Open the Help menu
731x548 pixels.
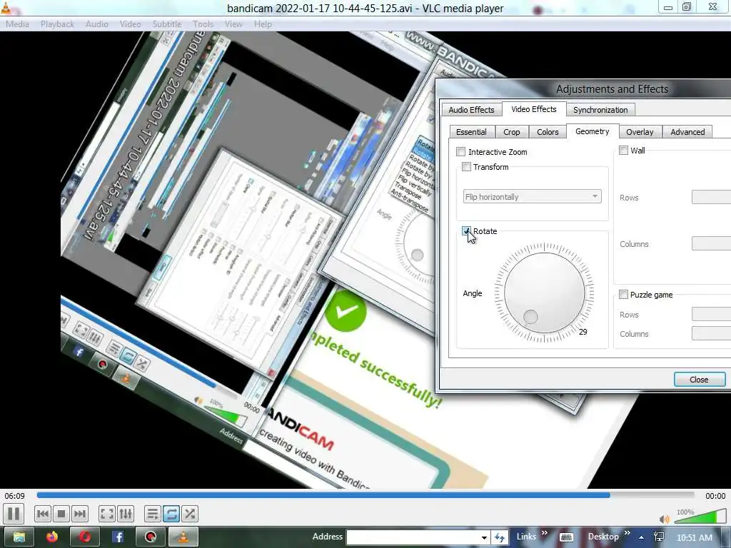(x=263, y=24)
